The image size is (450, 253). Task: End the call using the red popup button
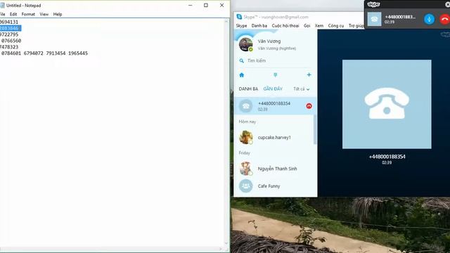444,19
